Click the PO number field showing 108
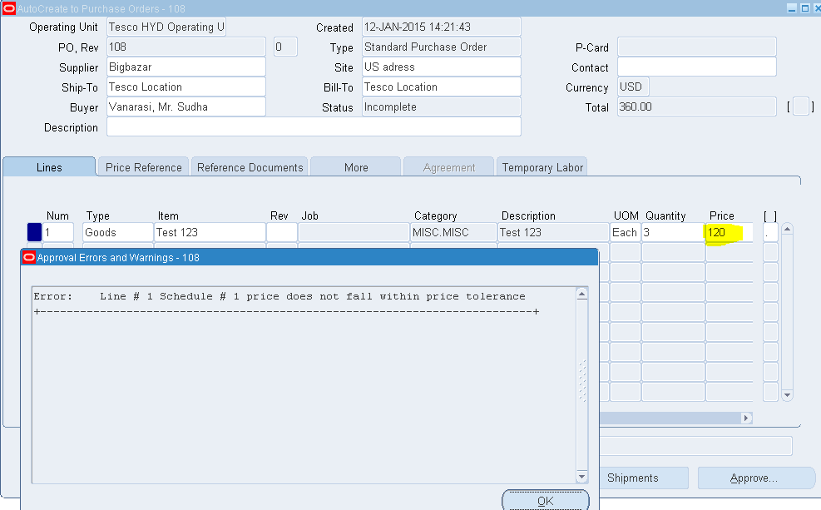This screenshot has height=510, width=821. click(x=185, y=47)
